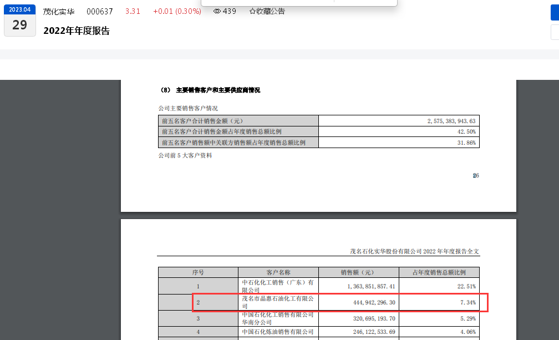Click the price change +0.01 (0.30%)
Viewport: 559px width, 340px height.
click(177, 12)
